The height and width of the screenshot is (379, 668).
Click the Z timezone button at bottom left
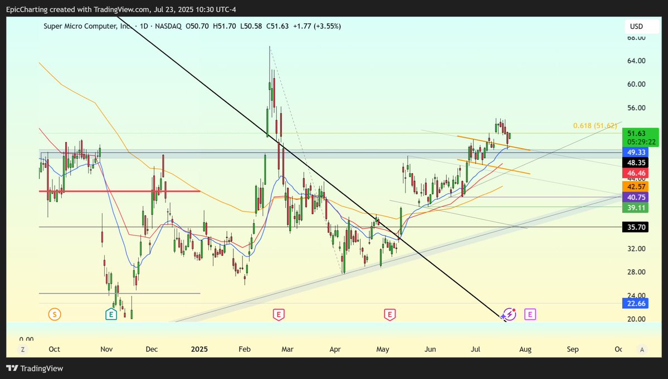coord(23,349)
